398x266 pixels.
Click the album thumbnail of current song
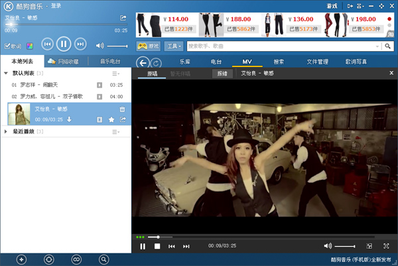(19, 114)
